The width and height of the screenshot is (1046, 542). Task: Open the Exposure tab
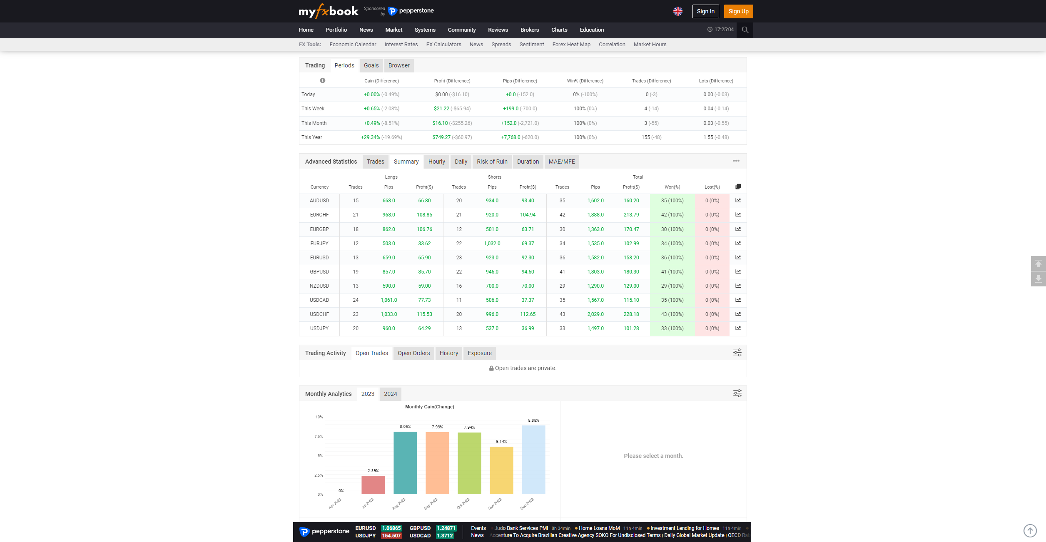tap(479, 353)
